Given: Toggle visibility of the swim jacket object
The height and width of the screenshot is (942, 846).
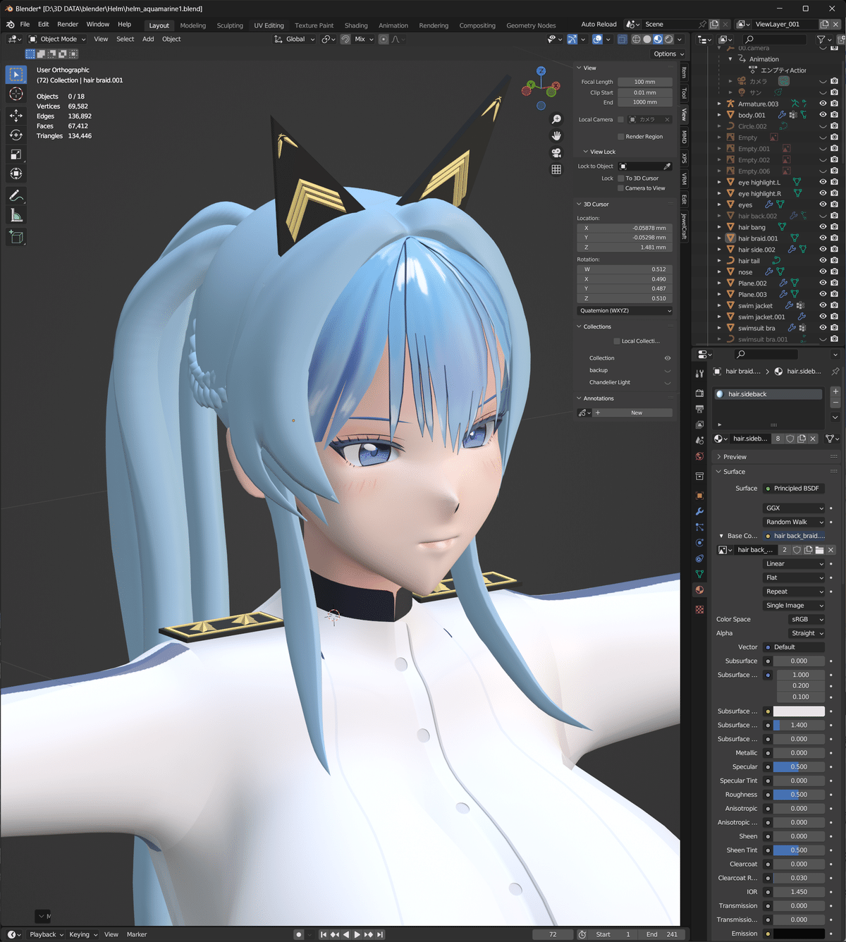Looking at the screenshot, I should 822,305.
